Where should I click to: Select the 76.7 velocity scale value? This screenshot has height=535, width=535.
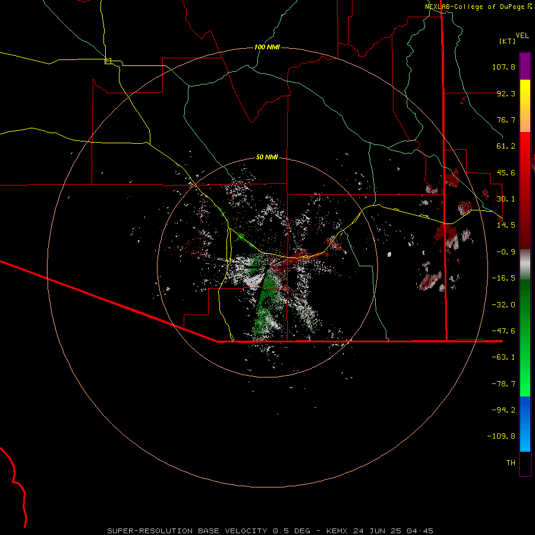pyautogui.click(x=506, y=119)
